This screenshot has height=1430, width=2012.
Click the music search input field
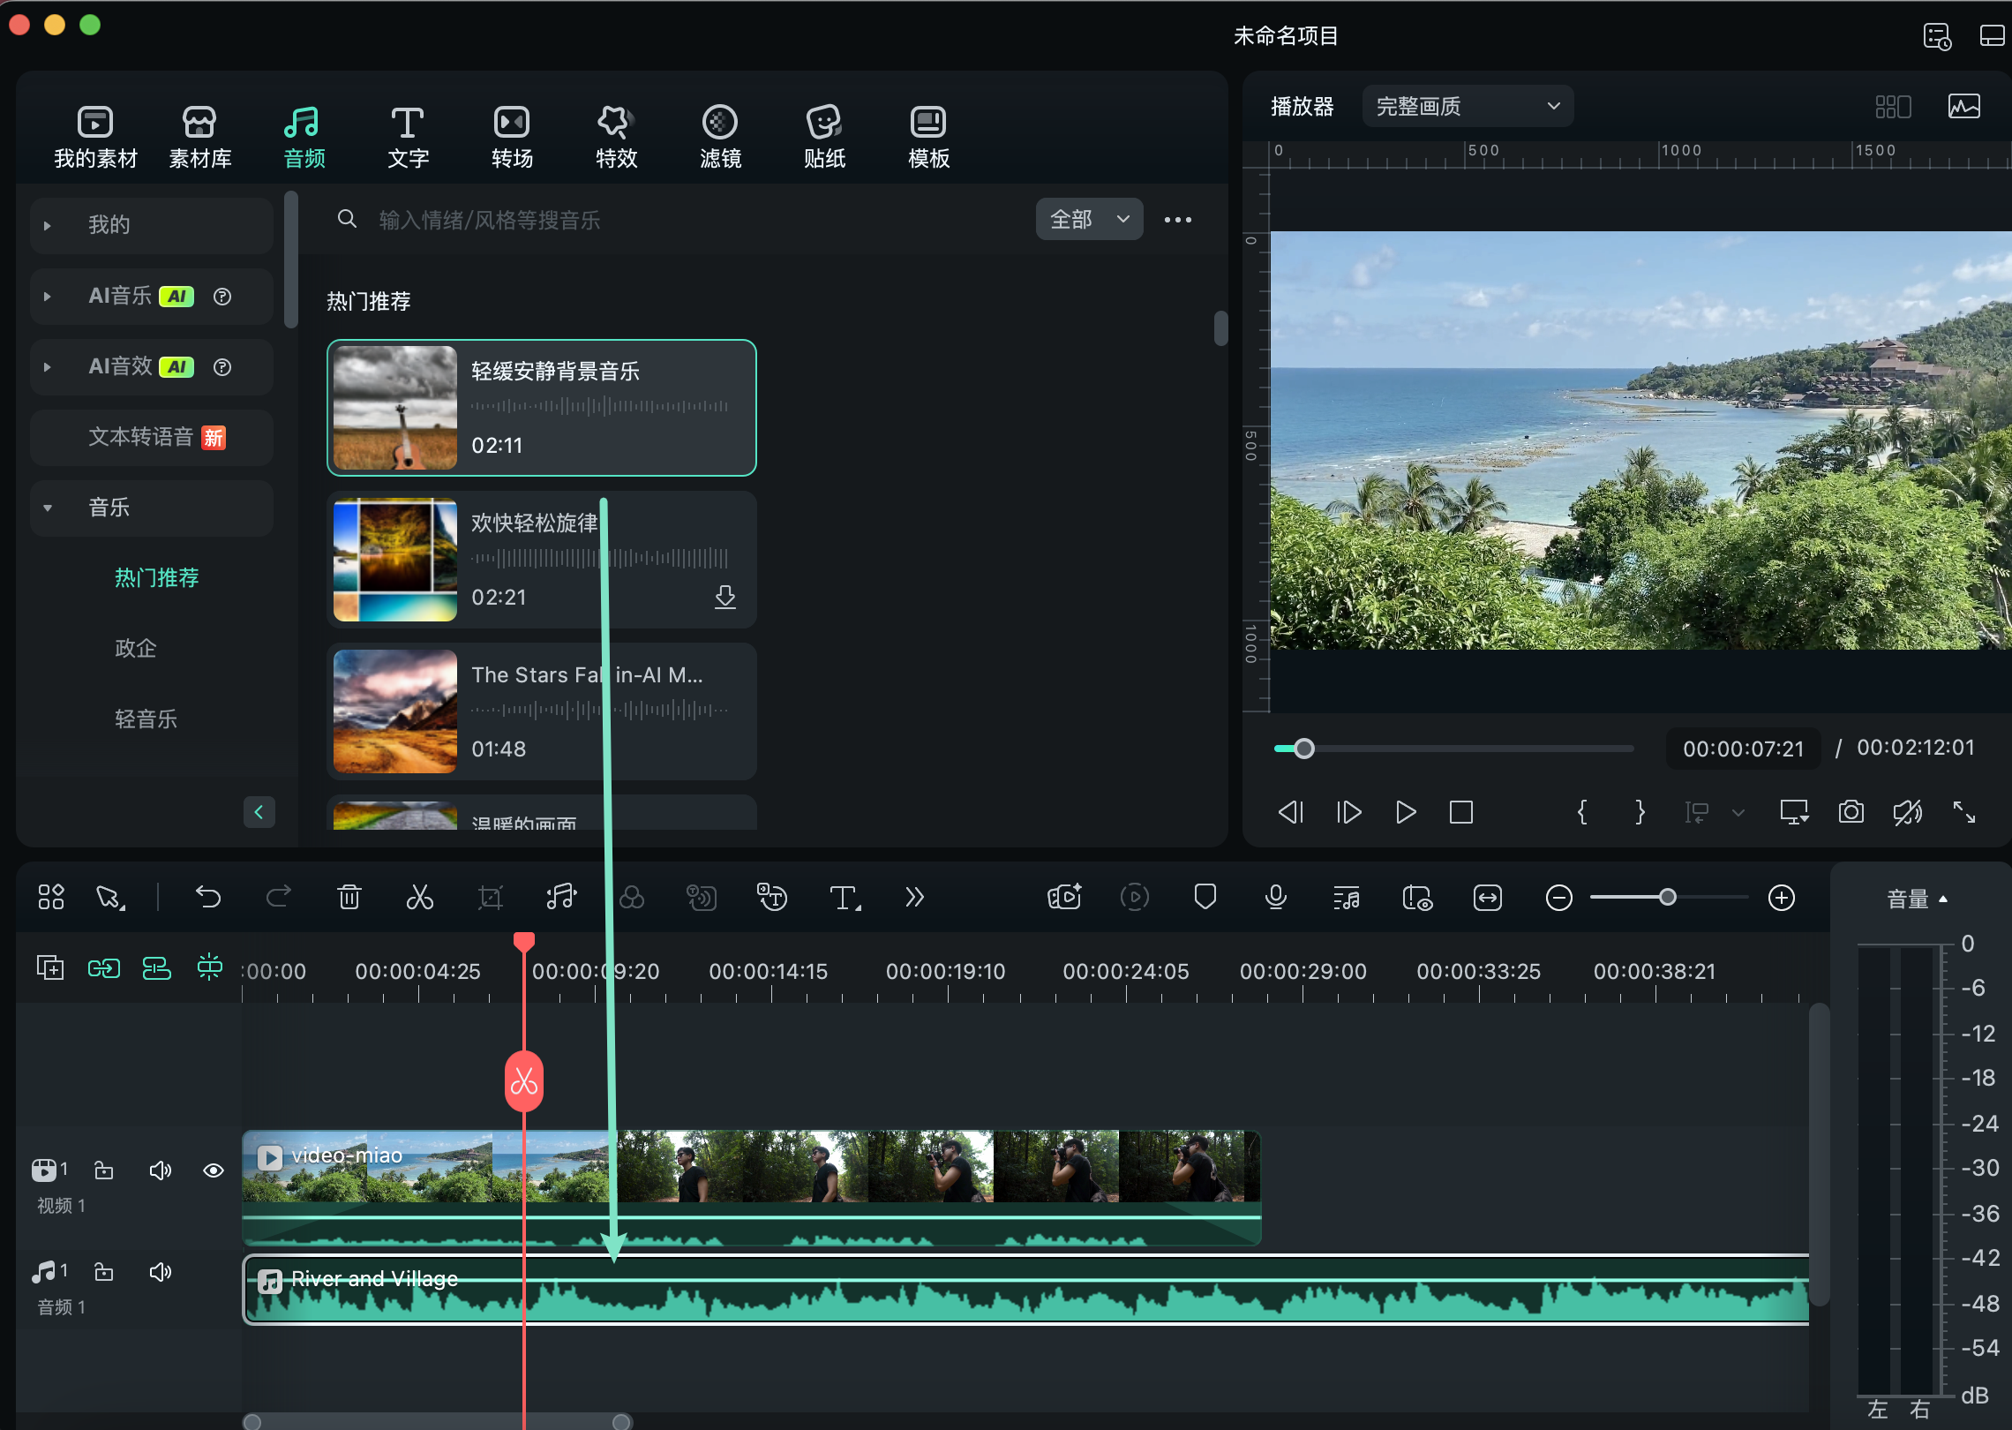(x=679, y=220)
